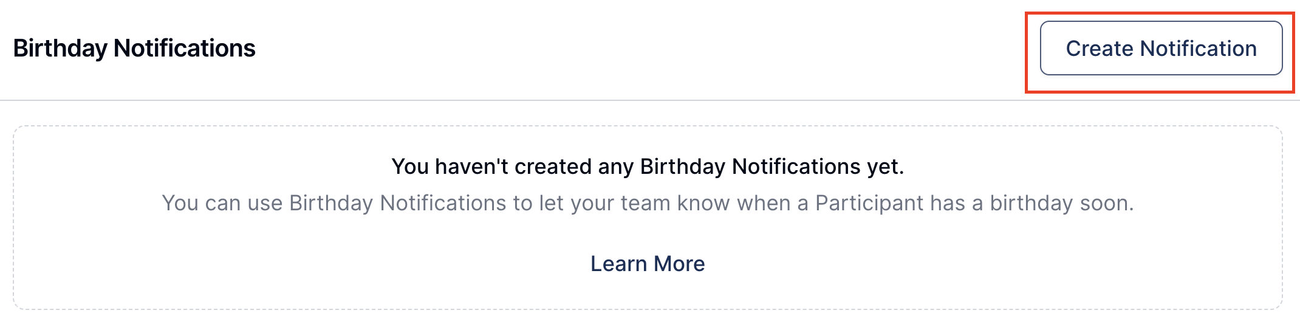1300x327 pixels.
Task: Start creating a new birthday notification
Action: point(1161,49)
